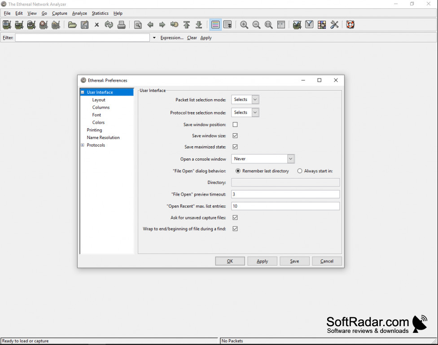Go back in packet history
438x345 pixels.
click(x=150, y=25)
